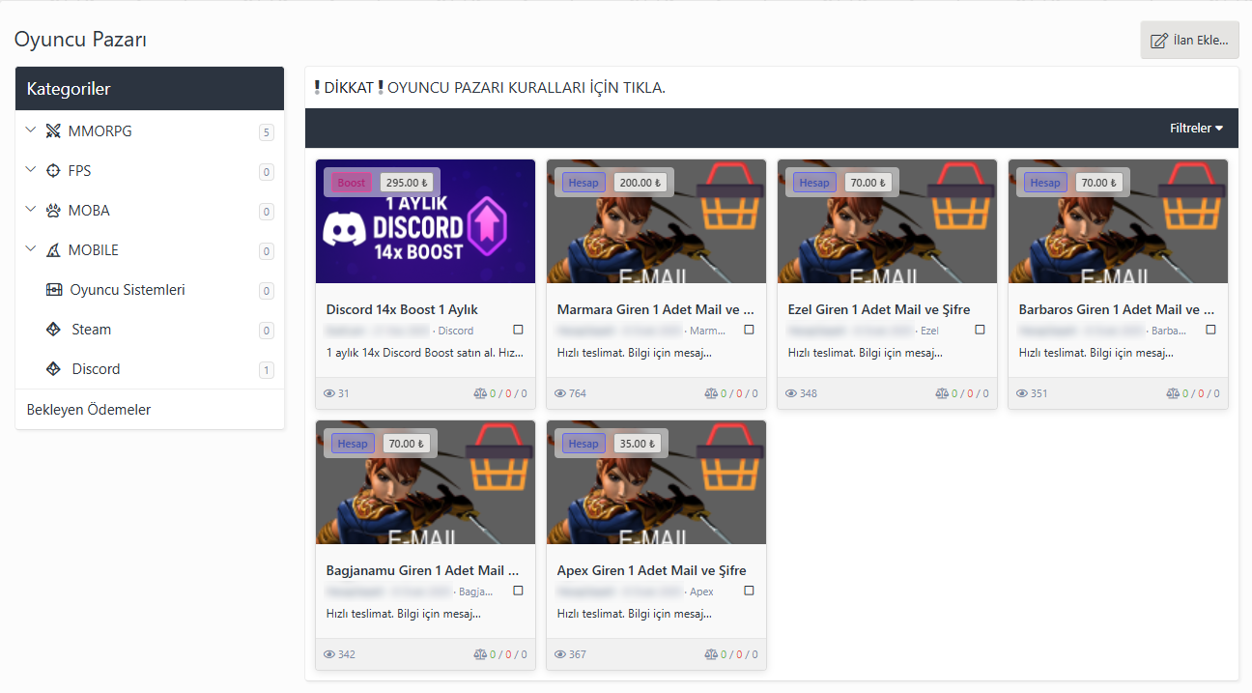Click the 35.00 ₺ price badge
The height and width of the screenshot is (693, 1252).
(x=640, y=444)
